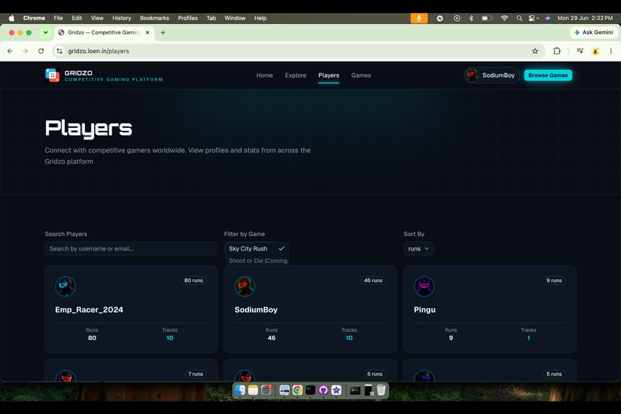Open Finder from the Dock
Screen dimensions: 621x414
click(x=240, y=390)
